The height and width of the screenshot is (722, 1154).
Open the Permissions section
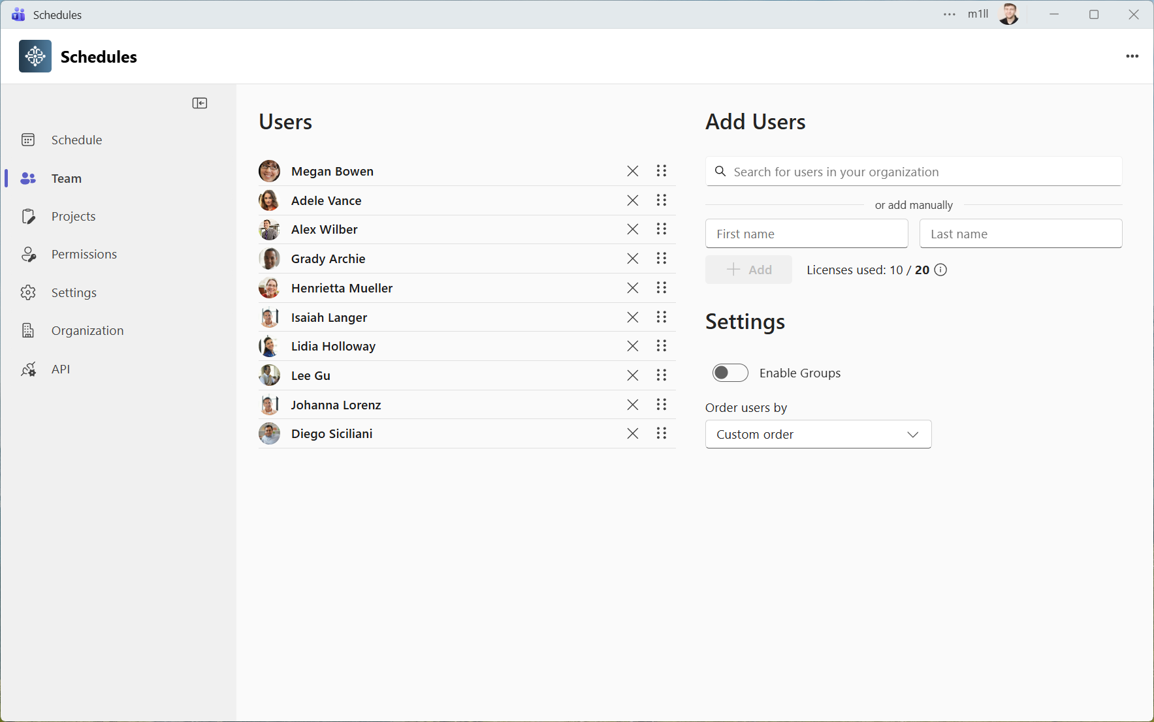pyautogui.click(x=84, y=254)
